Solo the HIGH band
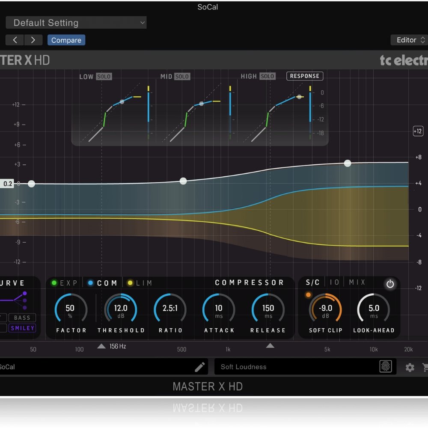 click(267, 77)
